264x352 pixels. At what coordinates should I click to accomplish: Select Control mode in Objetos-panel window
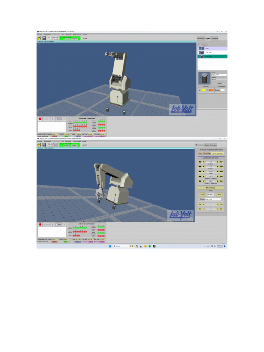(x=75, y=39)
